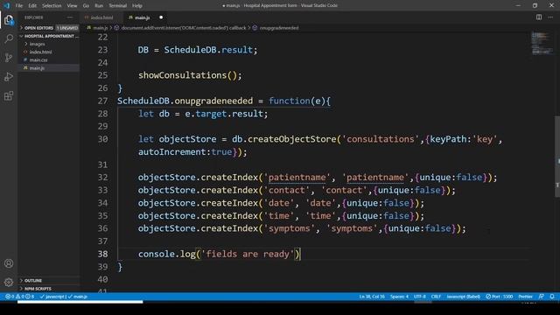Click the feedback icon in status bar

pos(541,297)
